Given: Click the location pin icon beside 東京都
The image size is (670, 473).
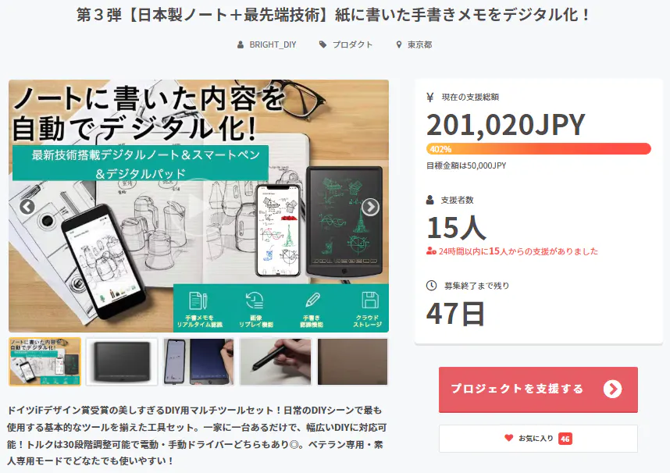Looking at the screenshot, I should (399, 44).
